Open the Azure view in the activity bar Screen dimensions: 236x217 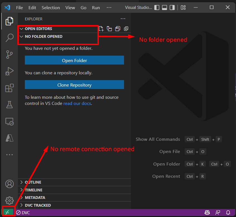(9, 138)
